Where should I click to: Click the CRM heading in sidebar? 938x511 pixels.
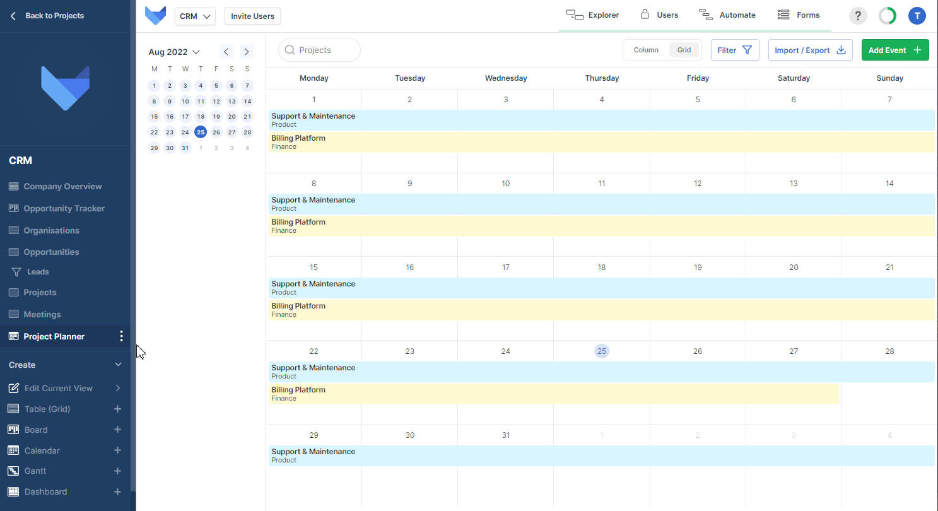(x=21, y=161)
